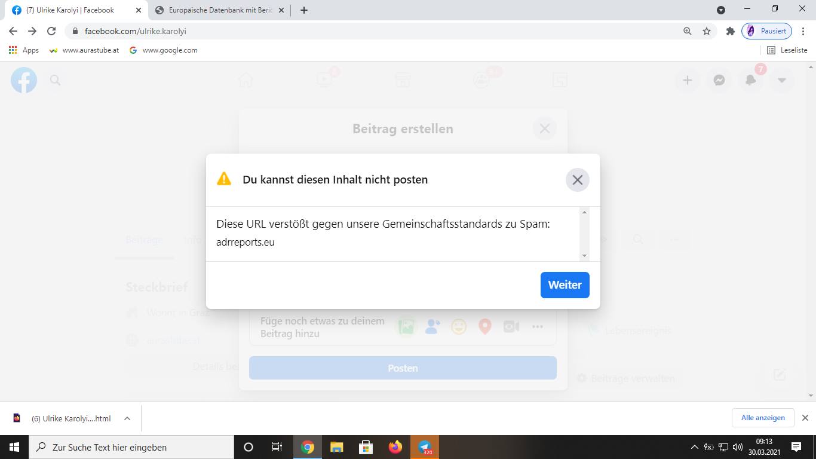816x459 pixels.
Task: Bookmark this page with star icon
Action: [x=707, y=31]
